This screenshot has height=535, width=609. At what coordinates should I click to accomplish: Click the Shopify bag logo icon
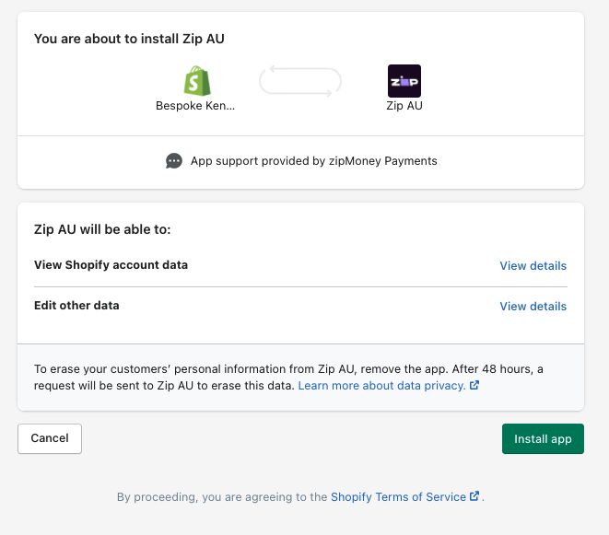pos(197,81)
